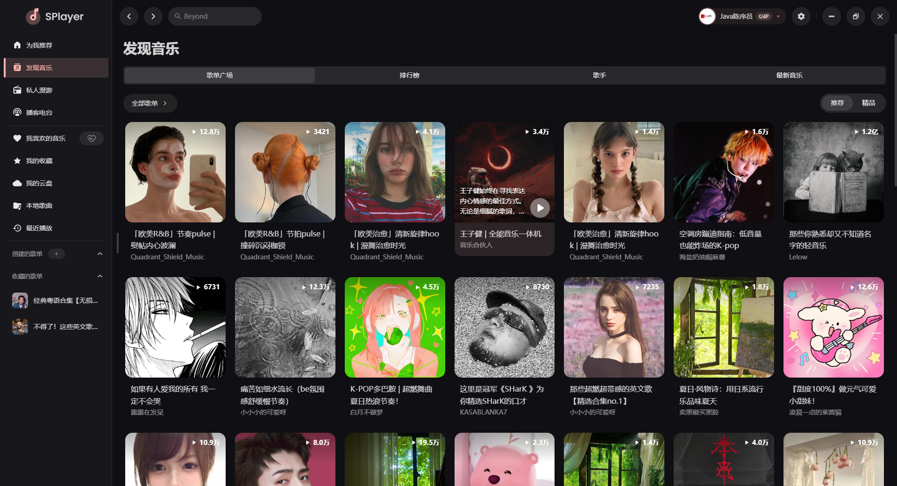
Task: Go forward using the right arrow button
Action: [153, 16]
